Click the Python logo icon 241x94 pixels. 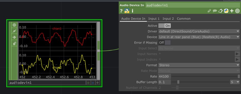point(226,11)
